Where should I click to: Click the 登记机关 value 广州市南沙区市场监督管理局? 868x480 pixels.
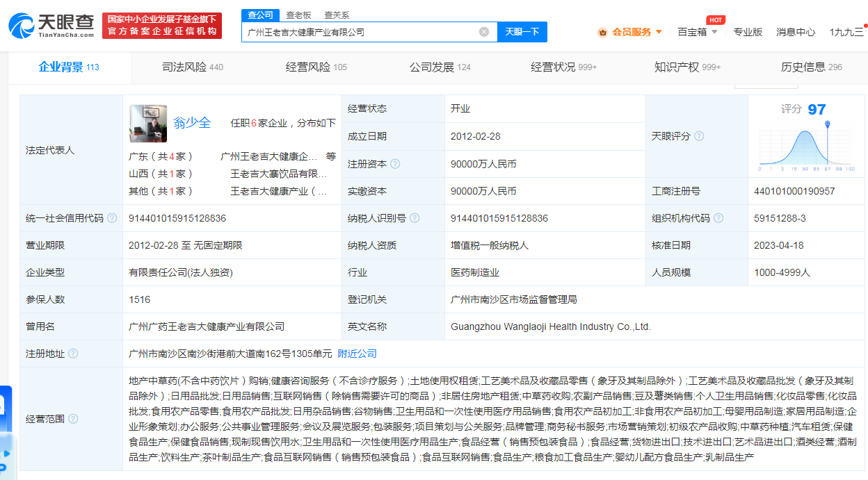click(514, 299)
